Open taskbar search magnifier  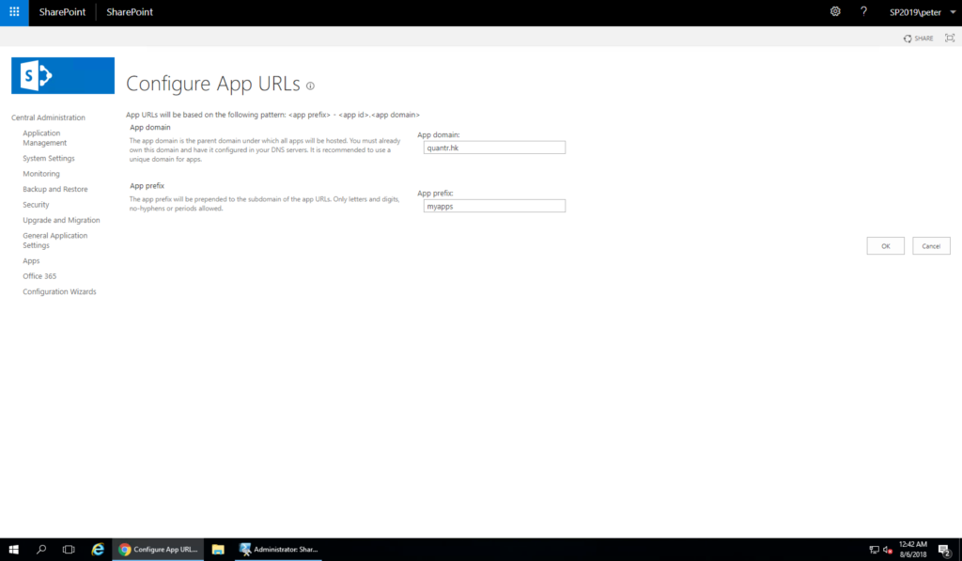point(41,550)
